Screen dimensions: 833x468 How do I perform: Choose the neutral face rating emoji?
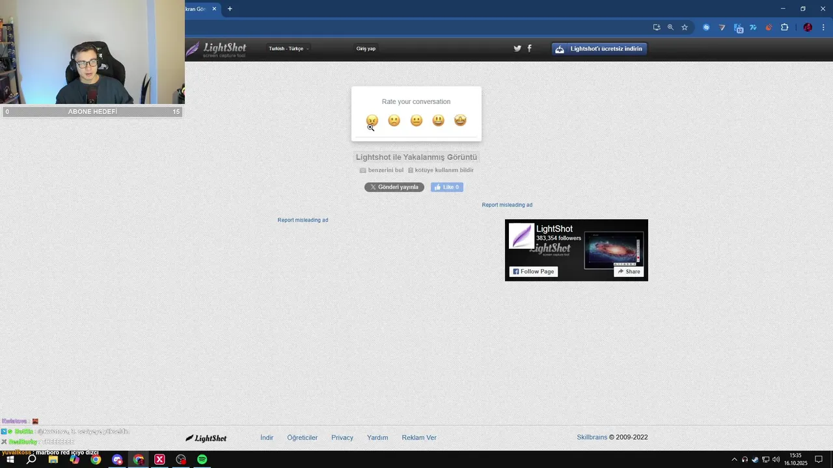pos(416,120)
